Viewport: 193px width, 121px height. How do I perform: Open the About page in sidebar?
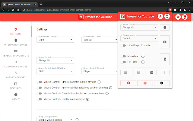click(x=16, y=96)
